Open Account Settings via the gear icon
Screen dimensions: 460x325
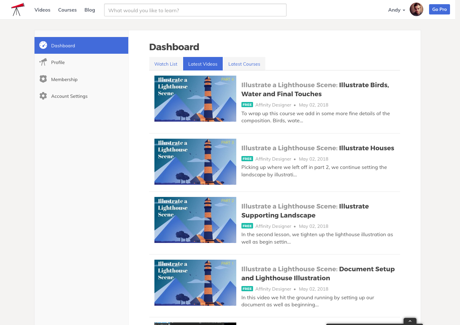[x=43, y=96]
